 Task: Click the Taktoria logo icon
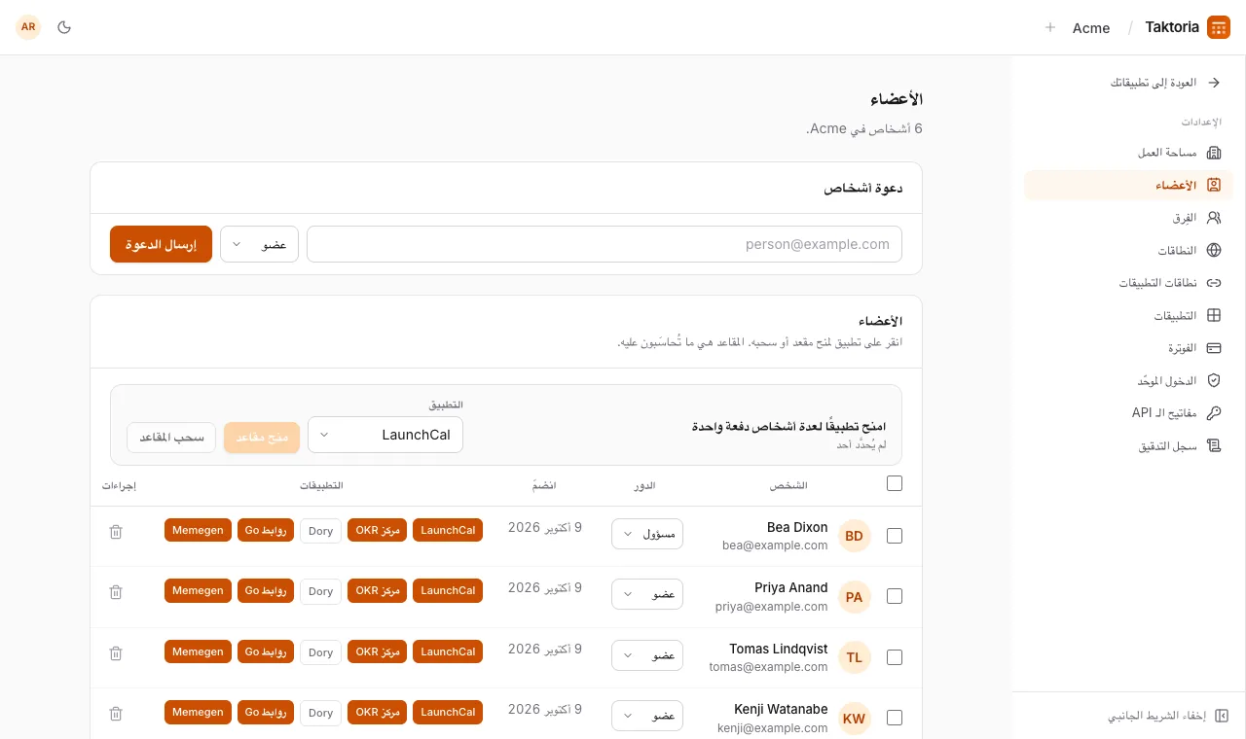click(1219, 27)
